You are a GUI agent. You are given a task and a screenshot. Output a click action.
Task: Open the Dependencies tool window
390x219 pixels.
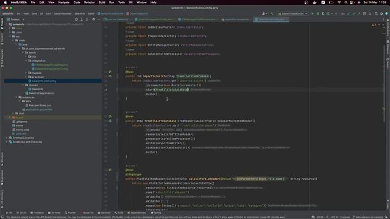[x=136, y=213]
